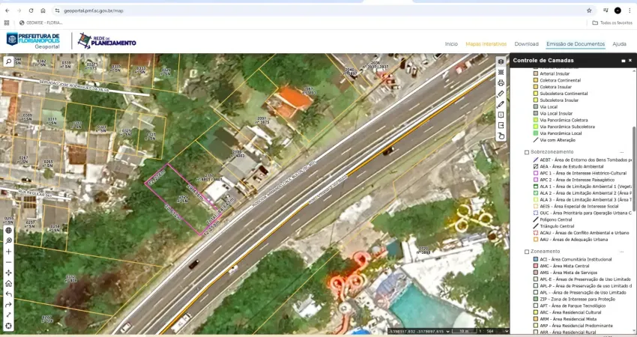This screenshot has width=637, height=337.
Task: Click the Ajuda link
Action: click(619, 44)
